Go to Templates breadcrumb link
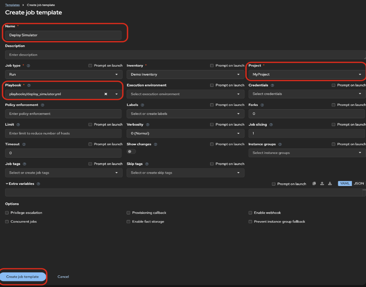 point(12,5)
